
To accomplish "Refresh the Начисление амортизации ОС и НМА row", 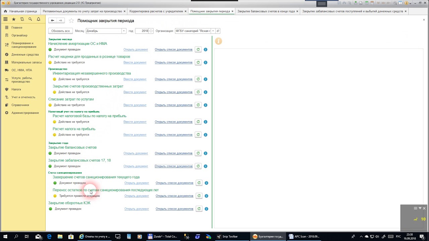I will point(198,50).
